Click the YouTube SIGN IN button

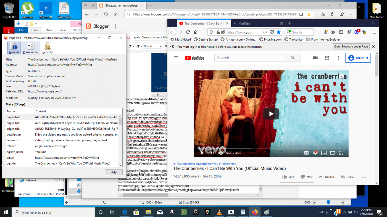[358, 58]
